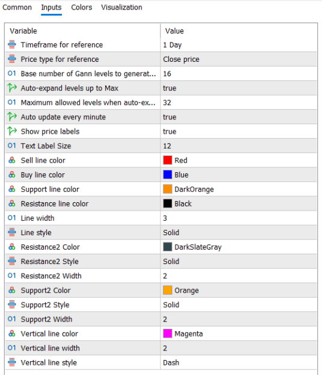Open the Common tab
Image resolution: width=322 pixels, height=375 pixels.
coord(17,7)
